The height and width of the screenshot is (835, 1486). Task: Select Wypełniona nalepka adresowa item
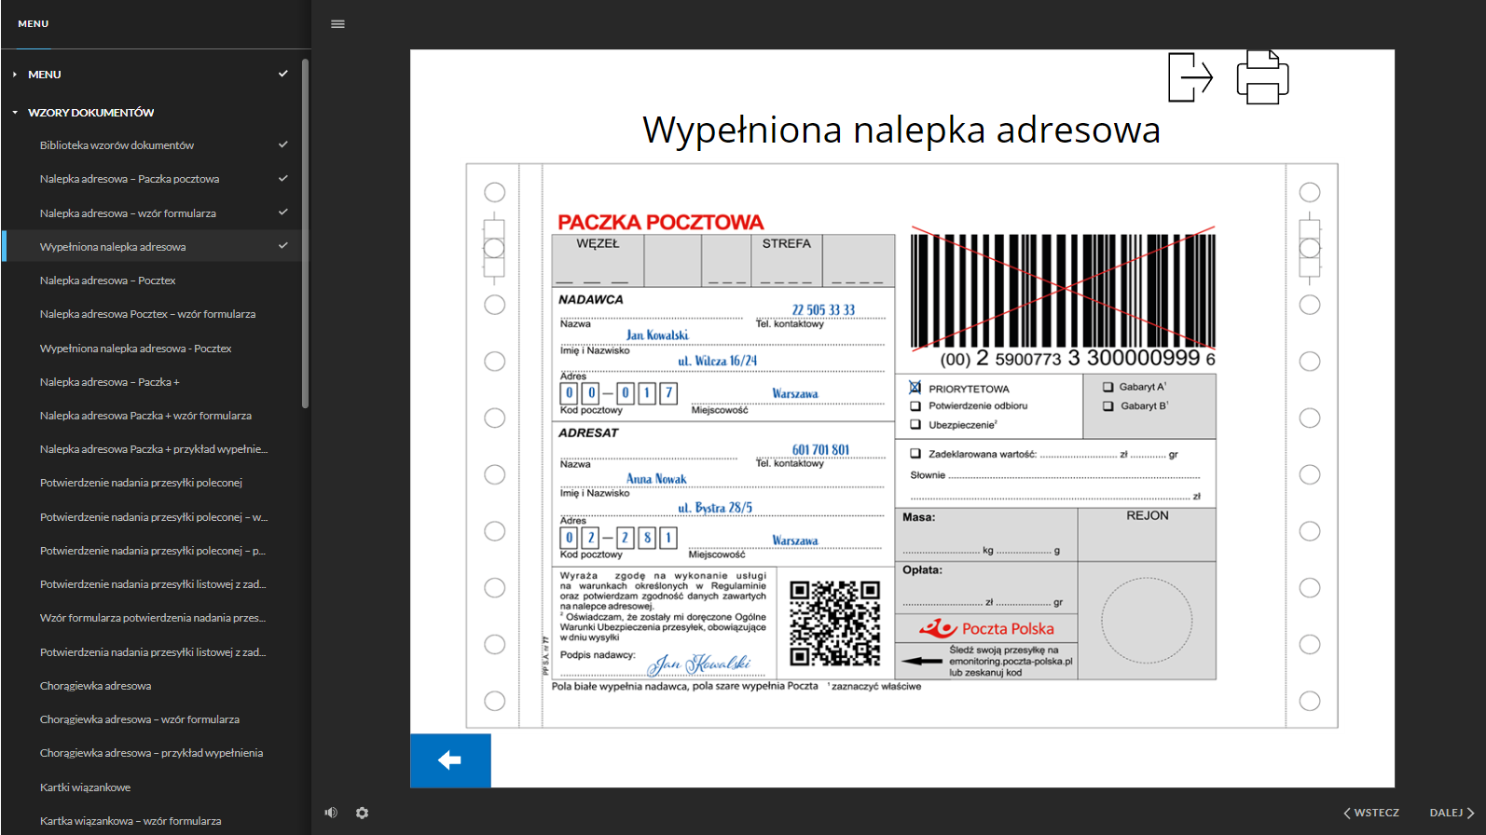[x=113, y=247]
